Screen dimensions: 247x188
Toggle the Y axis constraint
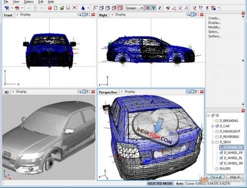[154, 8]
